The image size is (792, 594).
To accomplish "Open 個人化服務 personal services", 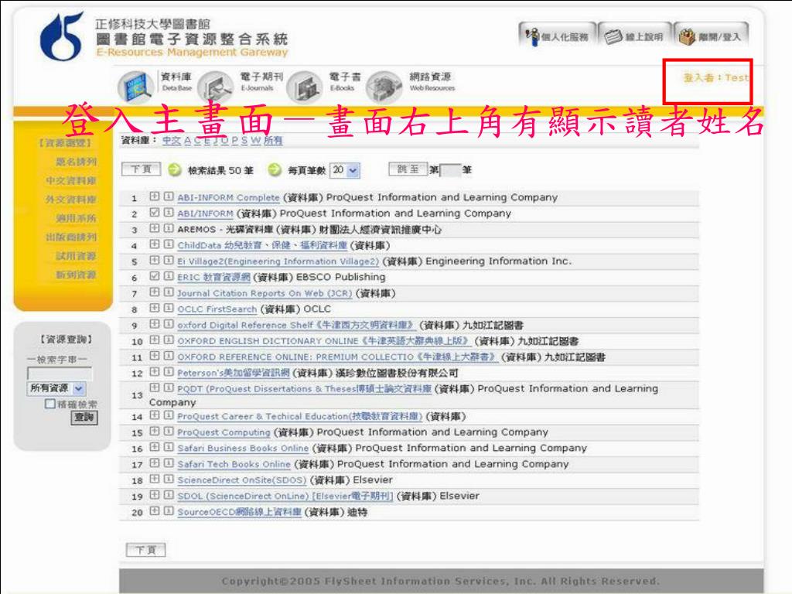I will [x=558, y=36].
